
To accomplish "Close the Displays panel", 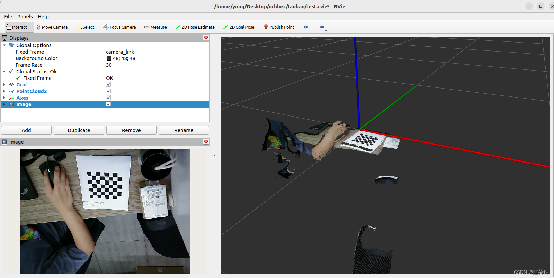I will coord(206,37).
